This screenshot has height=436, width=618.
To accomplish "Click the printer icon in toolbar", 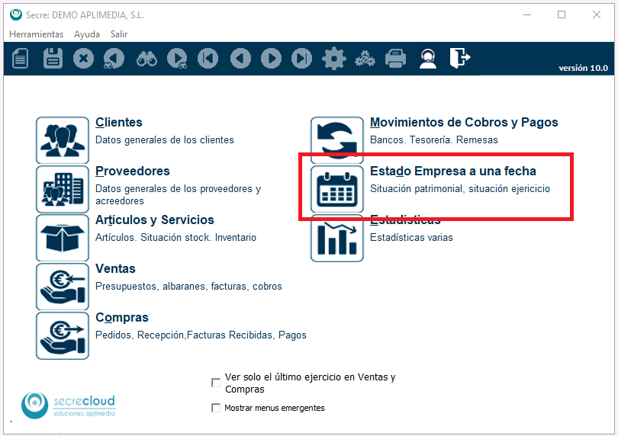I will [395, 58].
